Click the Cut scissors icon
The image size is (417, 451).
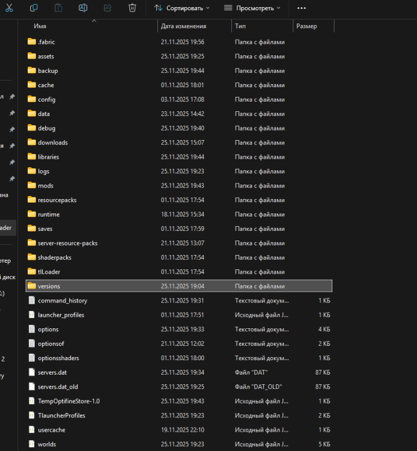[x=9, y=8]
